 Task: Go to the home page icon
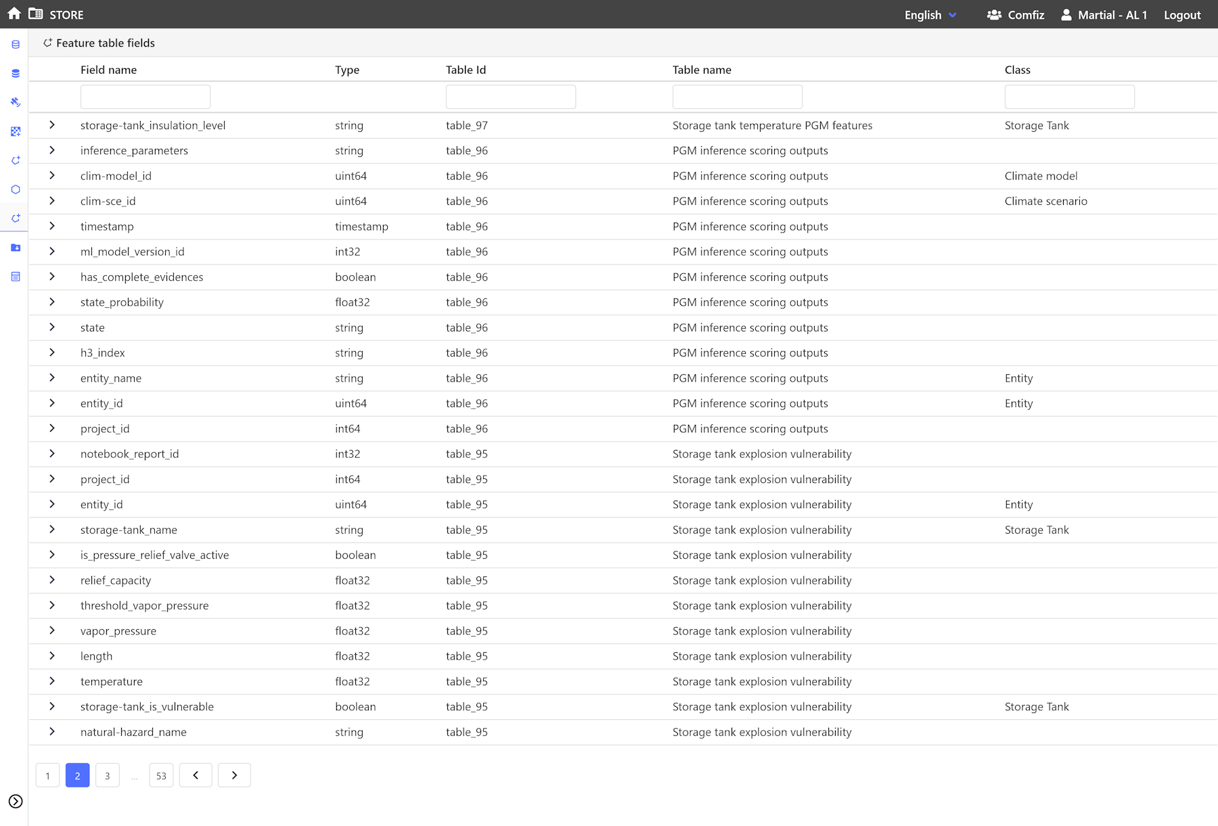tap(14, 14)
